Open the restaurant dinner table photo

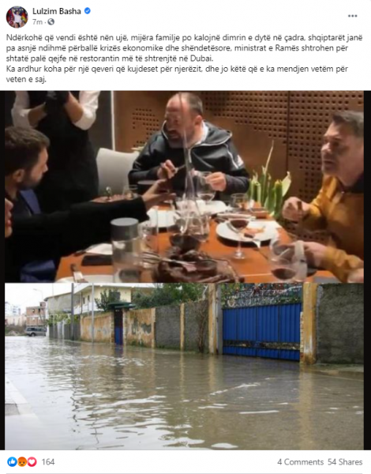(184, 186)
